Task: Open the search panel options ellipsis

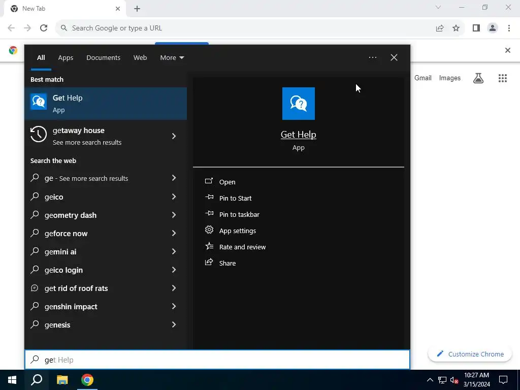Action: click(x=372, y=57)
